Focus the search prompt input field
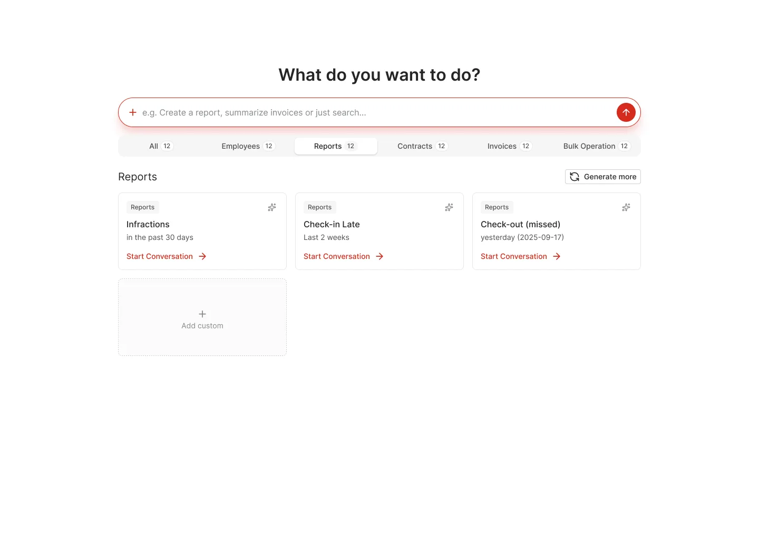Viewport: 759px width, 540px height. (376, 112)
